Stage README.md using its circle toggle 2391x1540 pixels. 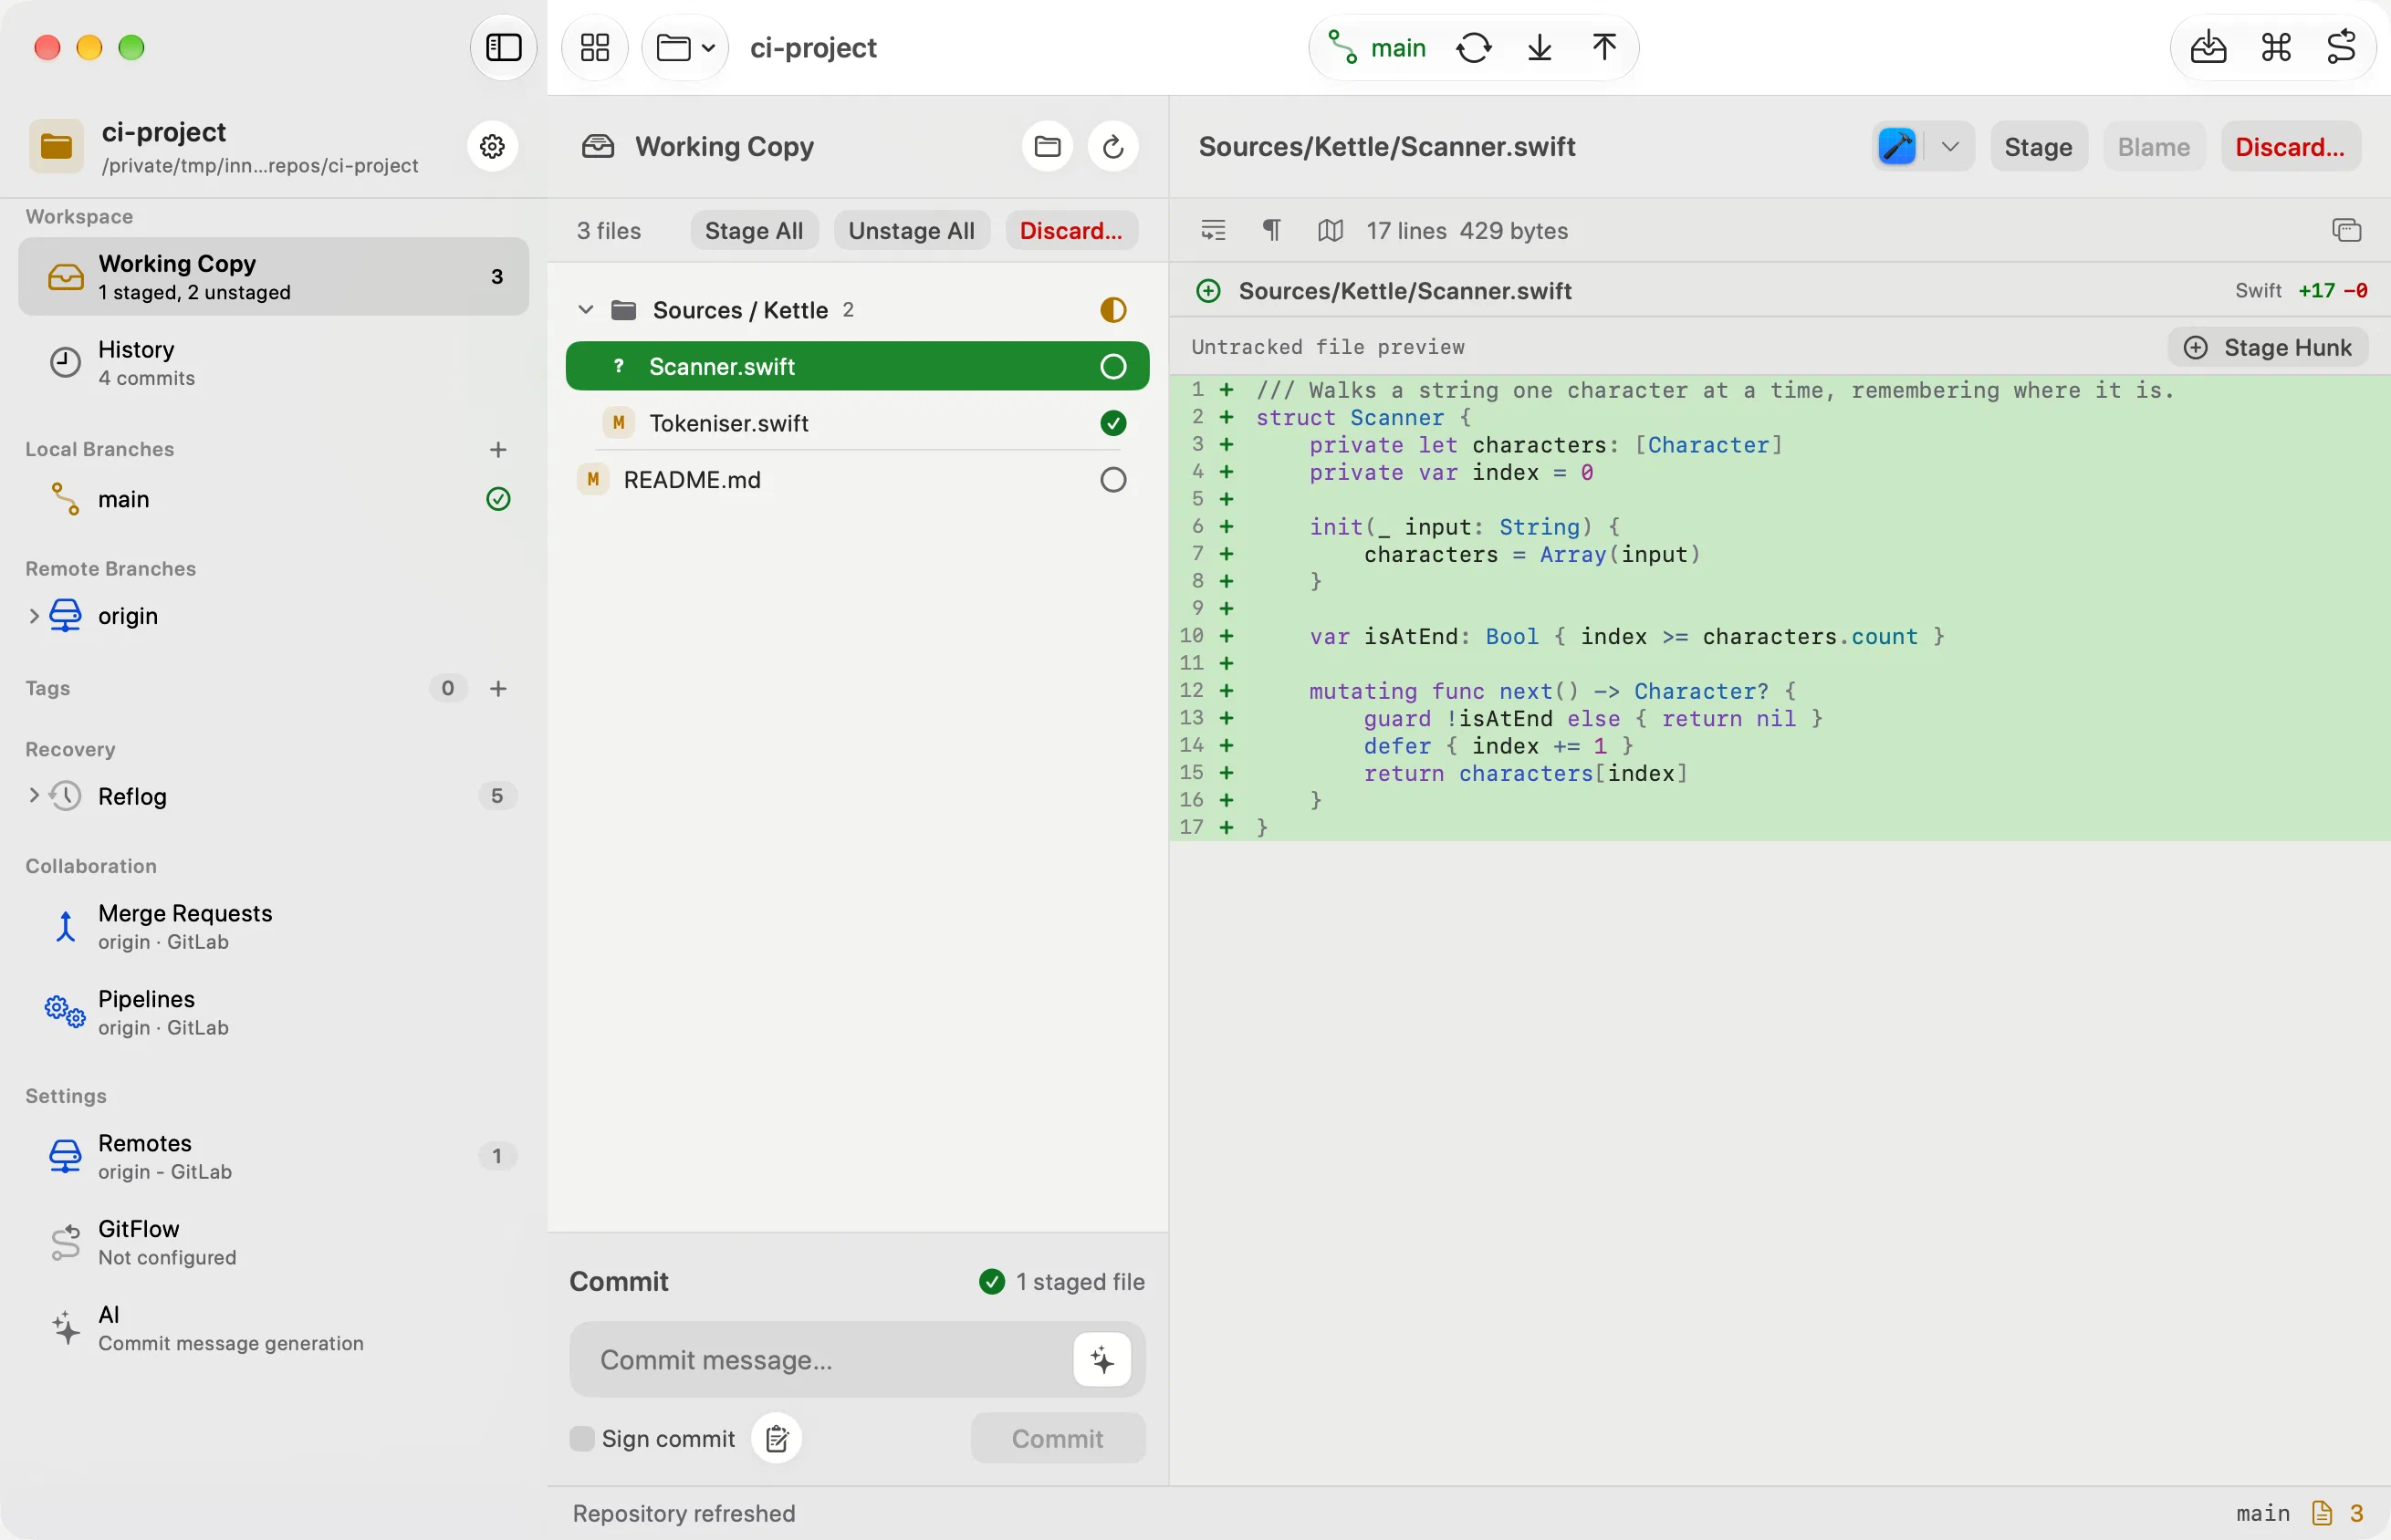tap(1113, 480)
